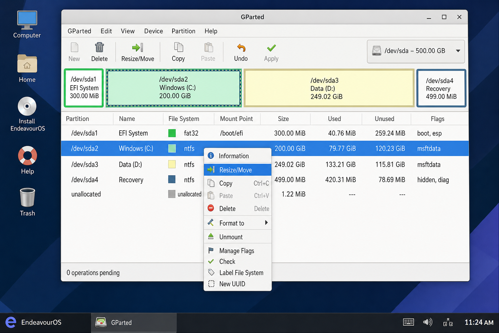499x333 pixels.
Task: Sort by the Size column header
Action: [x=285, y=119]
